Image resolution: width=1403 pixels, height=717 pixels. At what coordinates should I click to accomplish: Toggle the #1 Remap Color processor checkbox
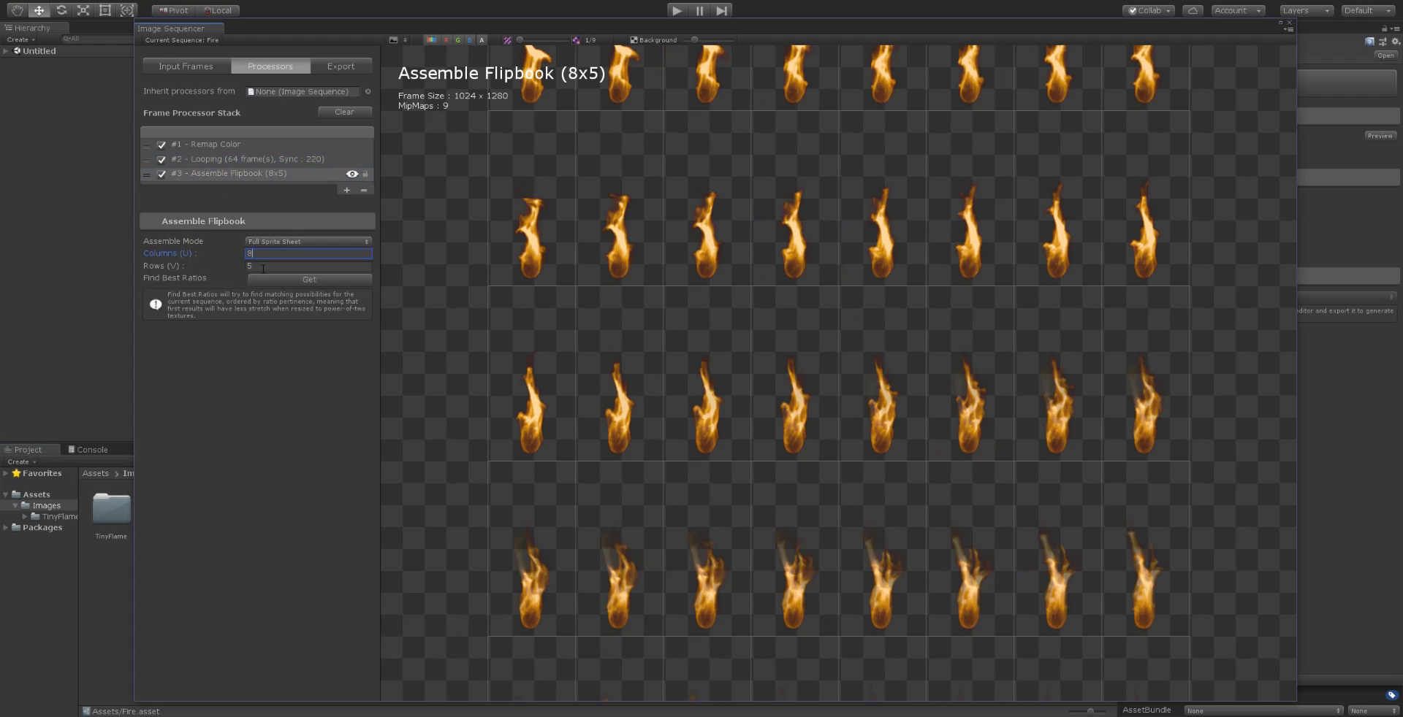161,145
